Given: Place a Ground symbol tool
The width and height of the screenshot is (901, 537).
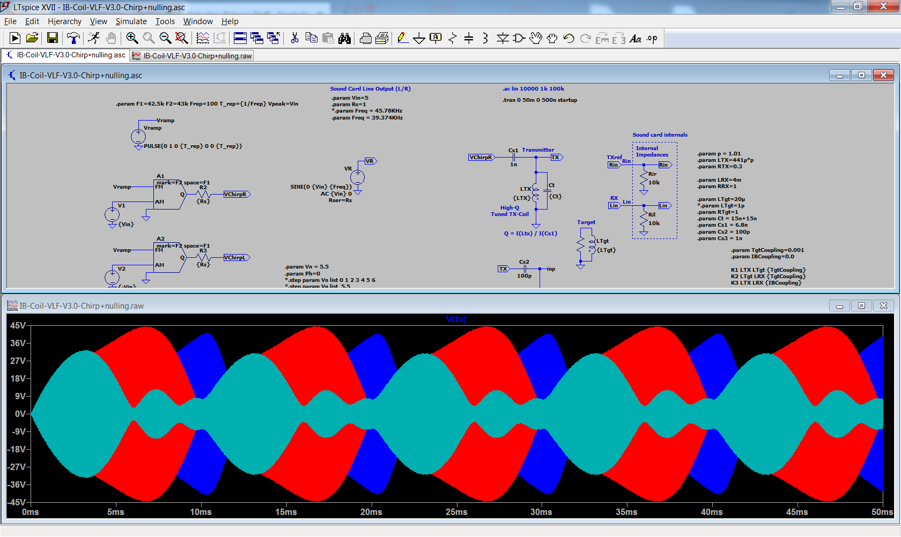Looking at the screenshot, I should 419,38.
